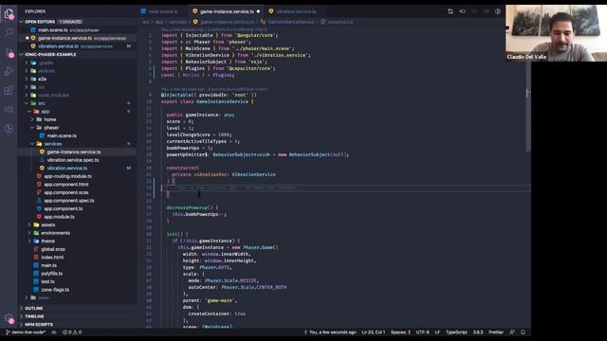Click the git branch icon in status bar
The width and height of the screenshot is (607, 341).
[8, 332]
